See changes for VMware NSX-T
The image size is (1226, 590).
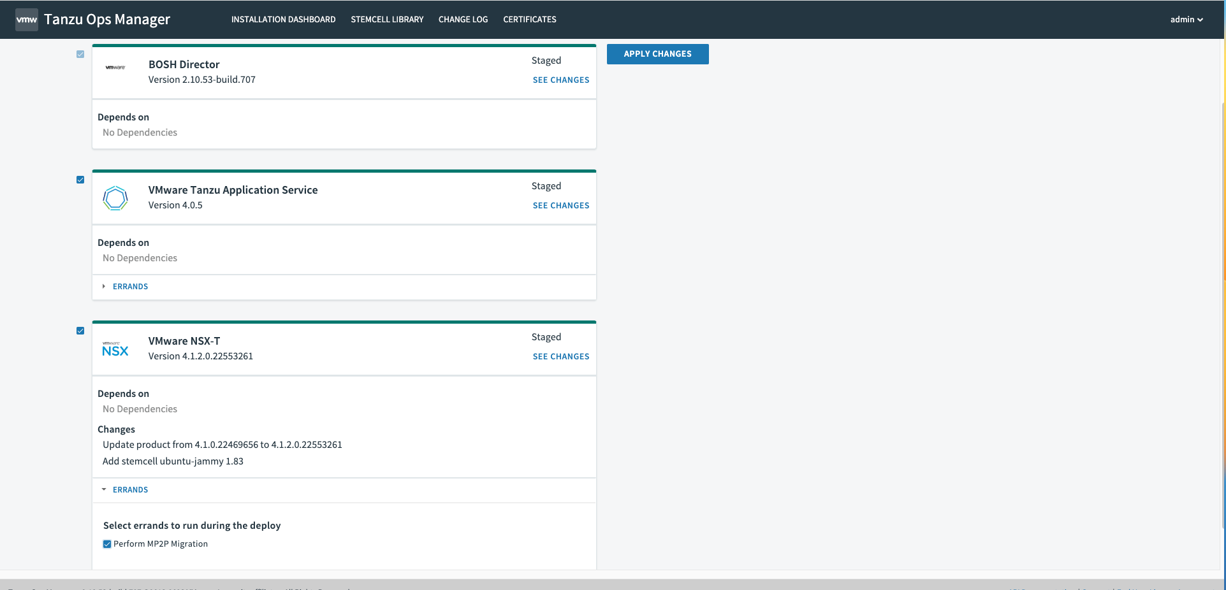(561, 357)
